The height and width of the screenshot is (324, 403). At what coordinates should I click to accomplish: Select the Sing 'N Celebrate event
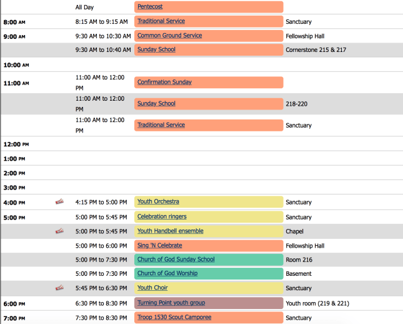point(159,245)
